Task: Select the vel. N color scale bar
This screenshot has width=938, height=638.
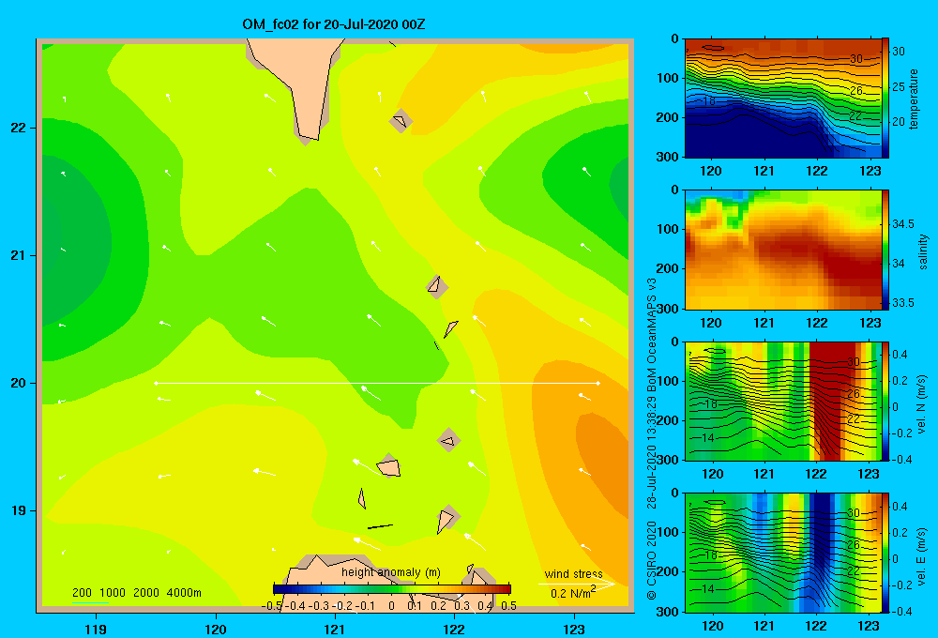Action: coord(885,401)
